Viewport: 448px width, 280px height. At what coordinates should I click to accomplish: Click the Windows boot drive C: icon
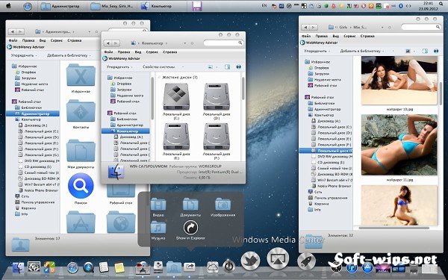coord(176,96)
